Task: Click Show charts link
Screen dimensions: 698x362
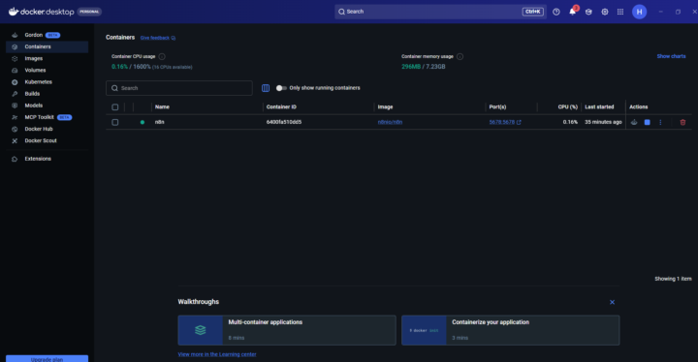Action: (x=671, y=56)
